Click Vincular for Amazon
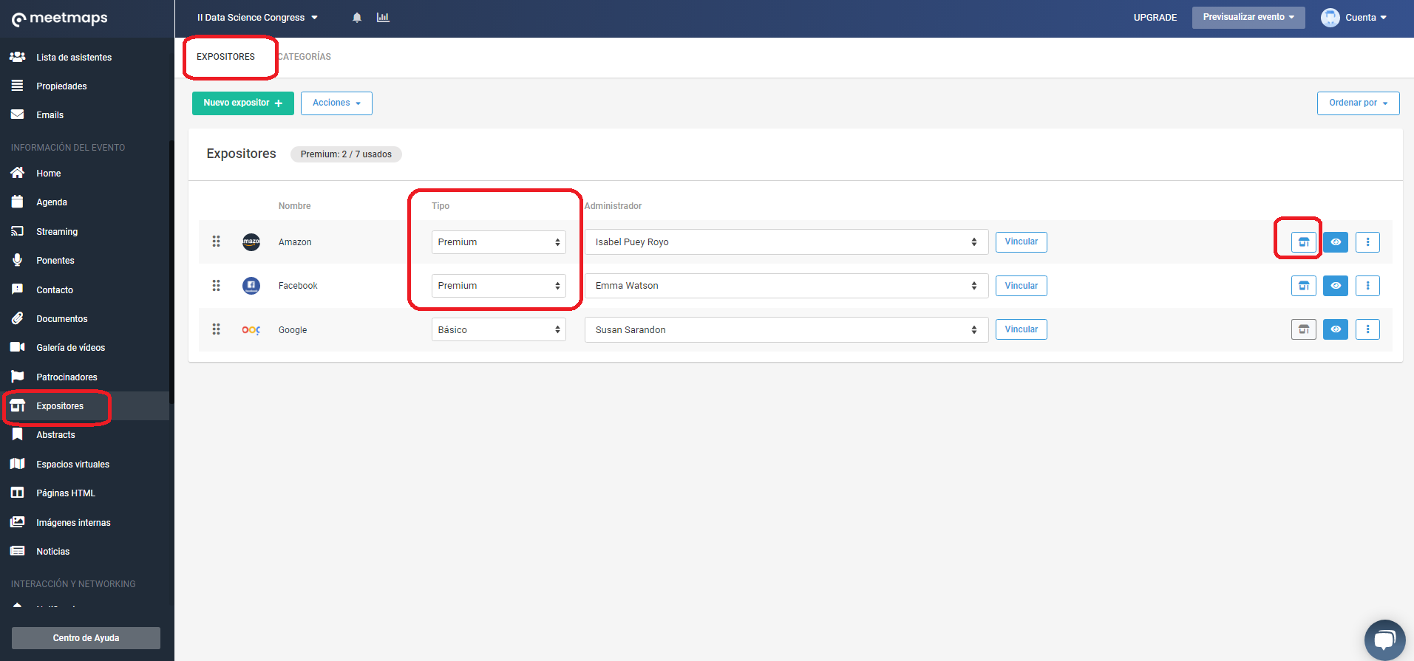The image size is (1414, 661). [1021, 242]
